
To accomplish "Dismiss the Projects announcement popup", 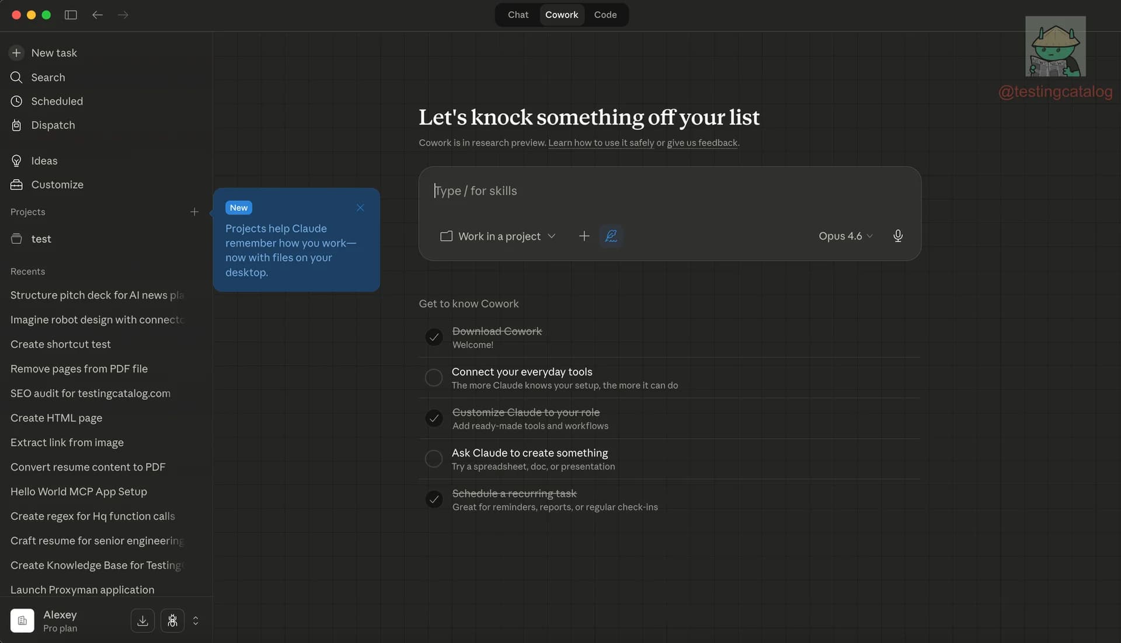I will click(x=360, y=208).
